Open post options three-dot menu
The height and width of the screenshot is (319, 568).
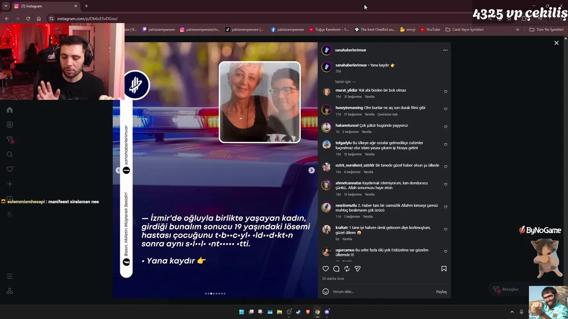pyautogui.click(x=445, y=50)
